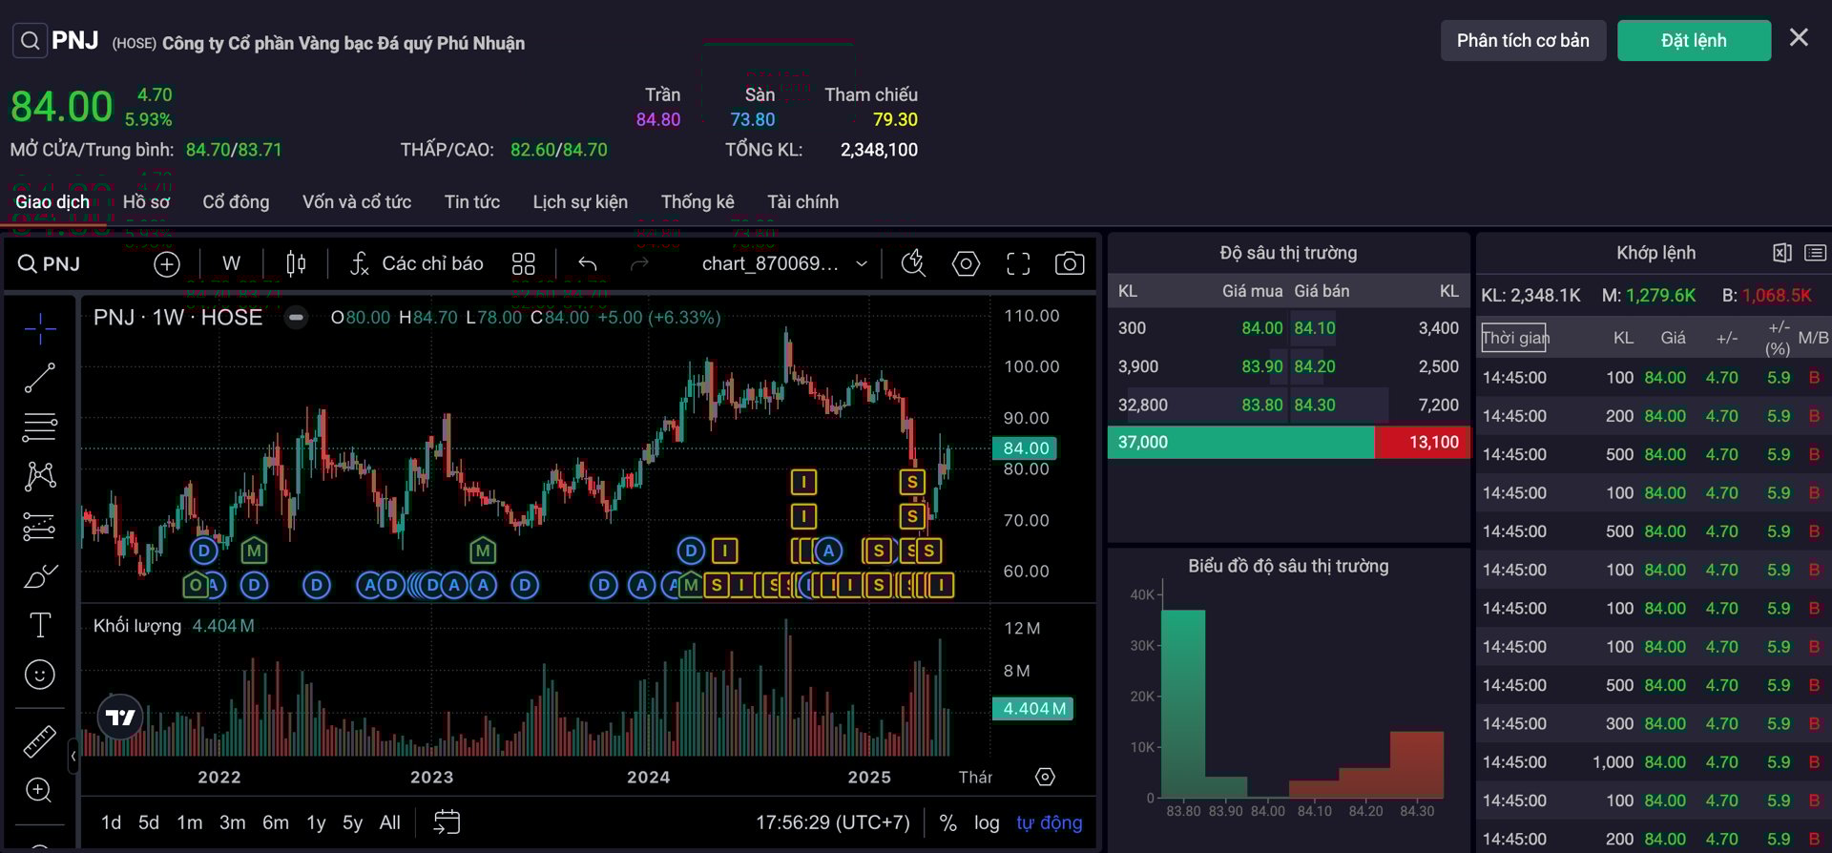Switch to the Tin tức tab

tap(471, 201)
